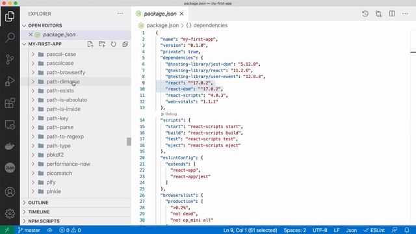
Task: Click New File icon in MY-FIRST-APP header
Action: (90, 44)
